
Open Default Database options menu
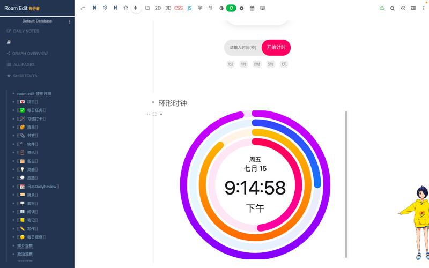[69, 21]
